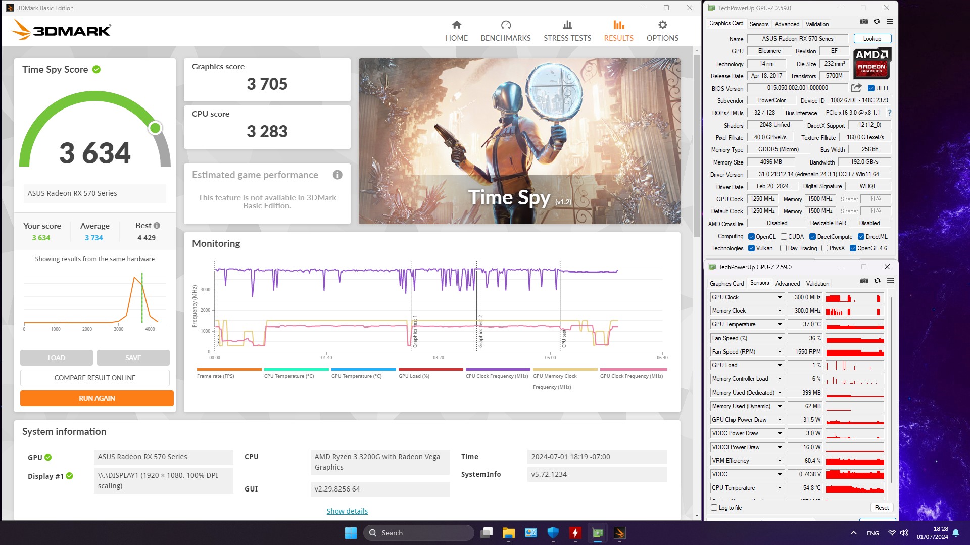This screenshot has height=545, width=970.
Task: Click the Frame rate (FPS) legend bar
Action: [229, 369]
